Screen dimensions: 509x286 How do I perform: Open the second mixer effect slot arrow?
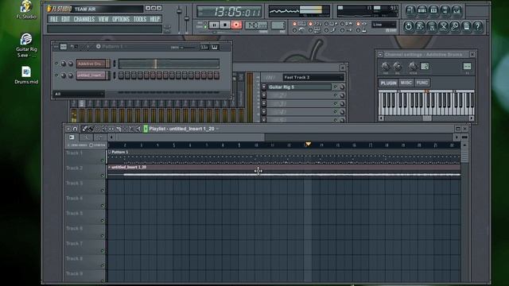(264, 95)
